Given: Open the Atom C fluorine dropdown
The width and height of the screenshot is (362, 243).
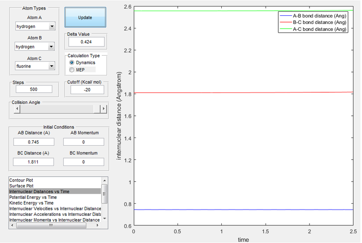Looking at the screenshot, I should (x=35, y=66).
